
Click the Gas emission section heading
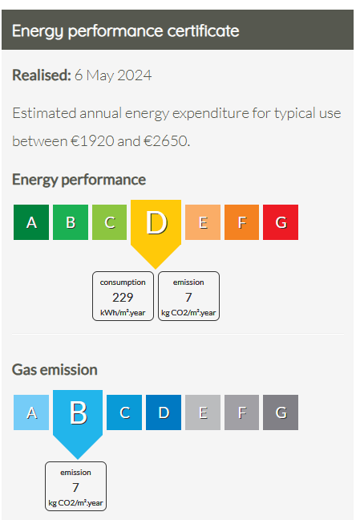55,370
